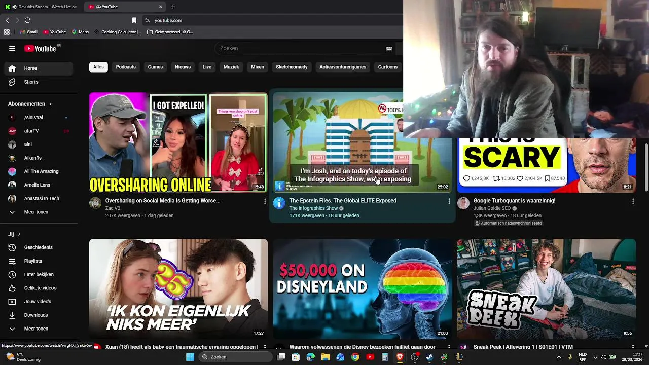Click the Windows taskbar Zoeken search box
The height and width of the screenshot is (365, 649).
click(235, 357)
